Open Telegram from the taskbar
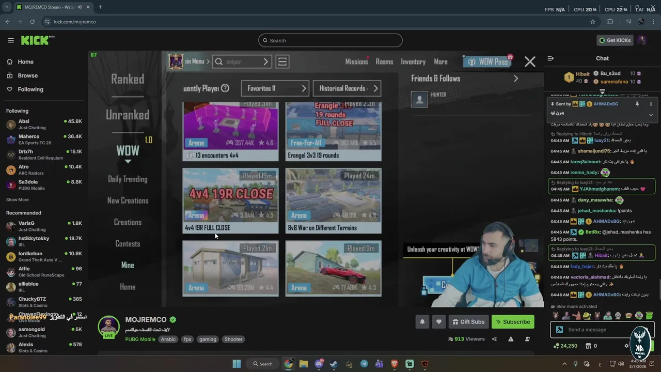 pos(364,364)
